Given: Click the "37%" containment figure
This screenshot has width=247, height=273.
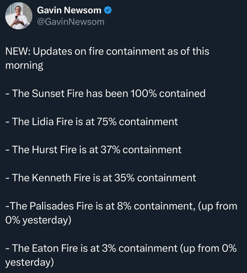Looking at the screenshot, I should click(x=110, y=149).
